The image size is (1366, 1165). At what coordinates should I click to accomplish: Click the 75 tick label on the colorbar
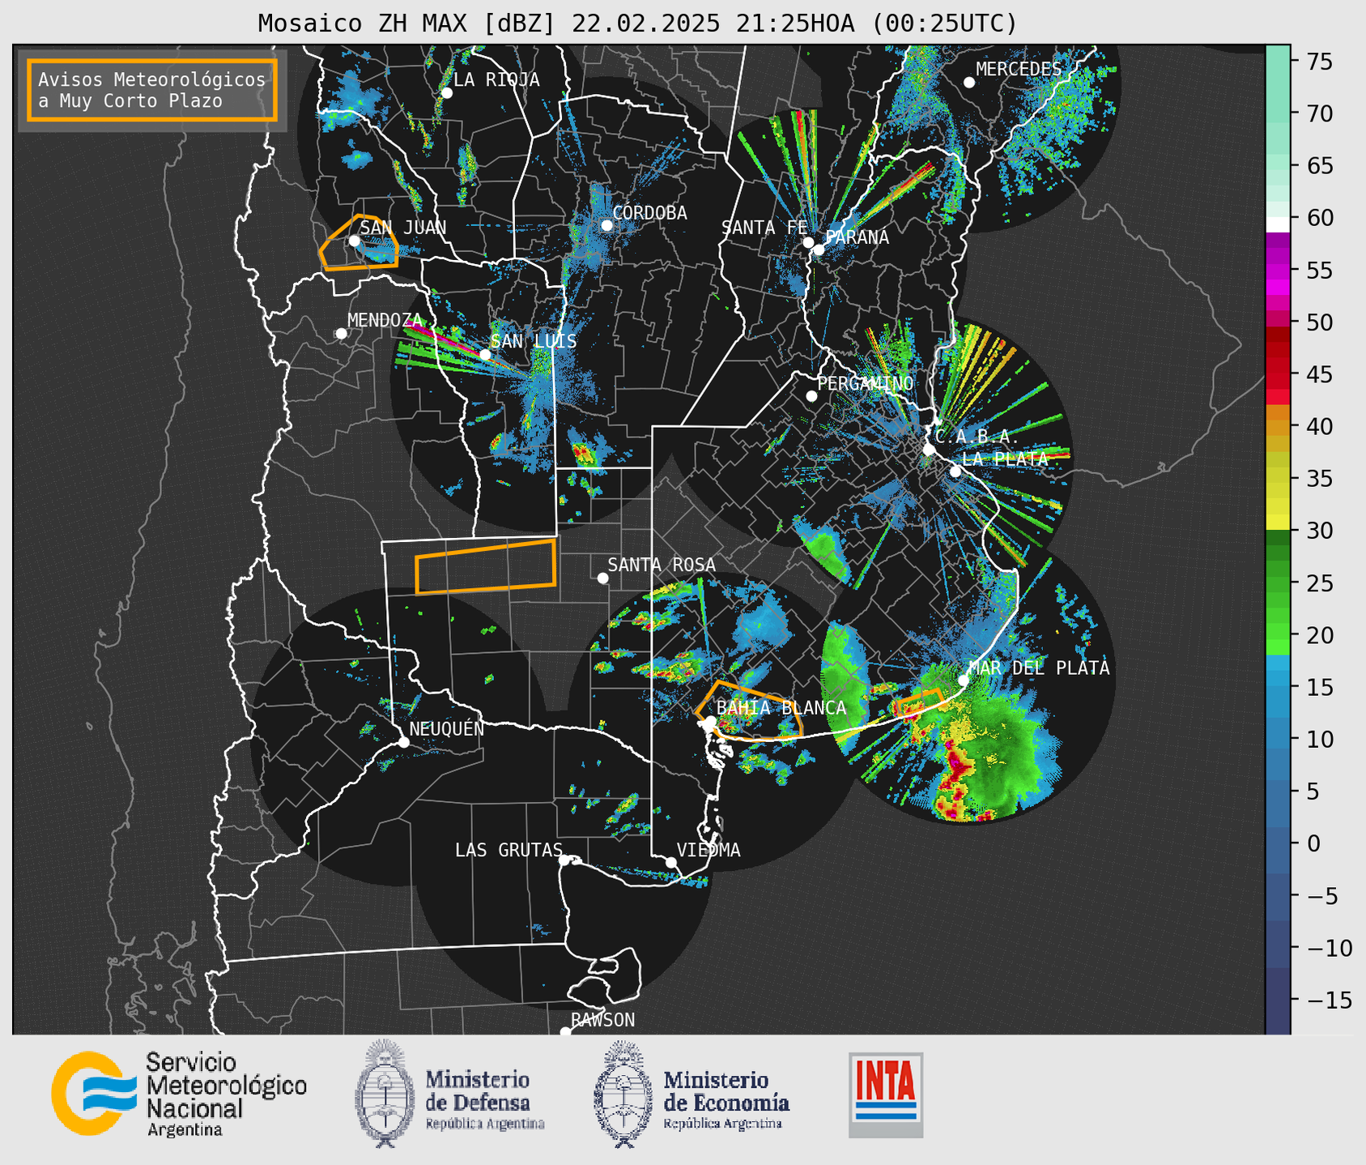(1320, 62)
